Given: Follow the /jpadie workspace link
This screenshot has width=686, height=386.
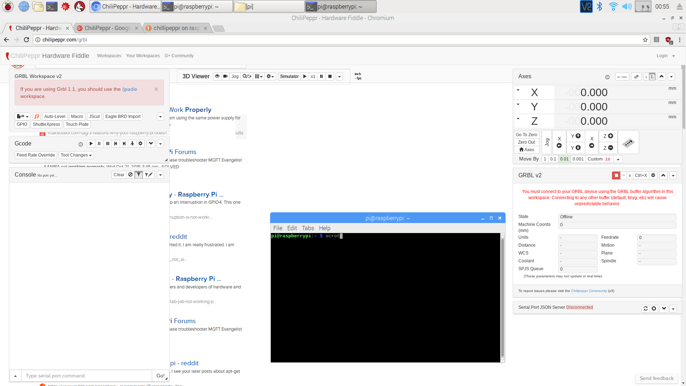Looking at the screenshot, I should pos(129,89).
